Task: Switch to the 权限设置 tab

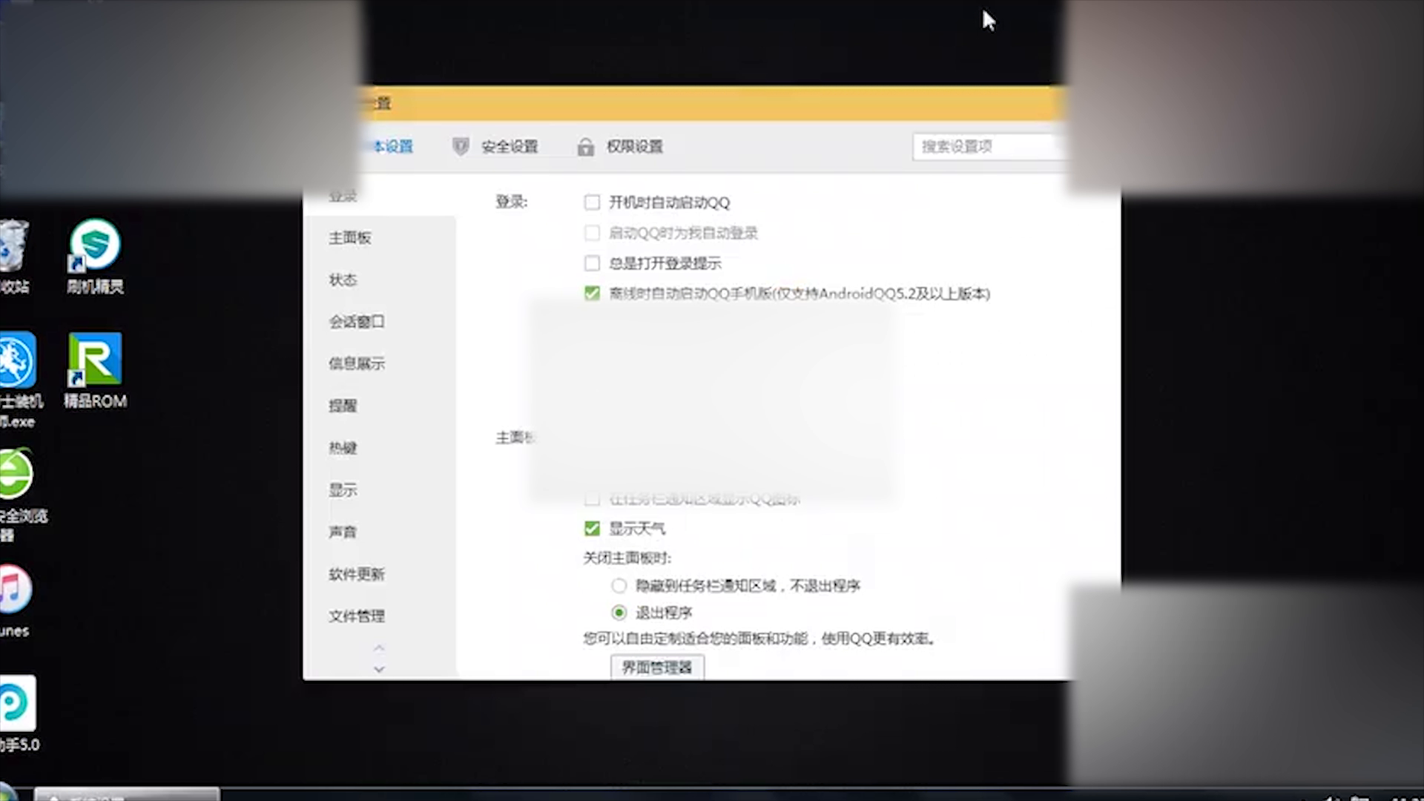Action: coord(635,147)
